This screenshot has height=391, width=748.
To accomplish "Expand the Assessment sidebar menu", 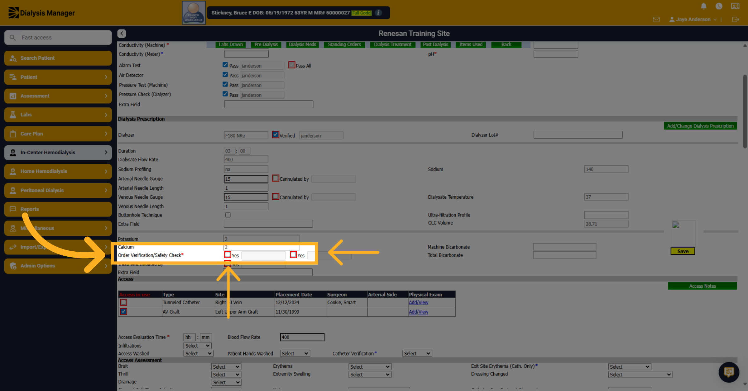I will pyautogui.click(x=58, y=96).
